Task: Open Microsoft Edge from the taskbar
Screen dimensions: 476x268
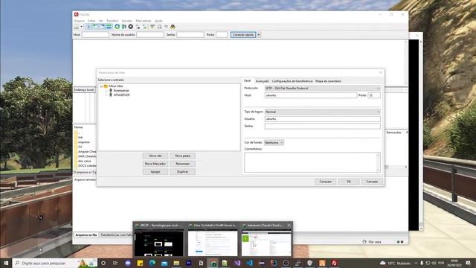Action: (x=152, y=263)
